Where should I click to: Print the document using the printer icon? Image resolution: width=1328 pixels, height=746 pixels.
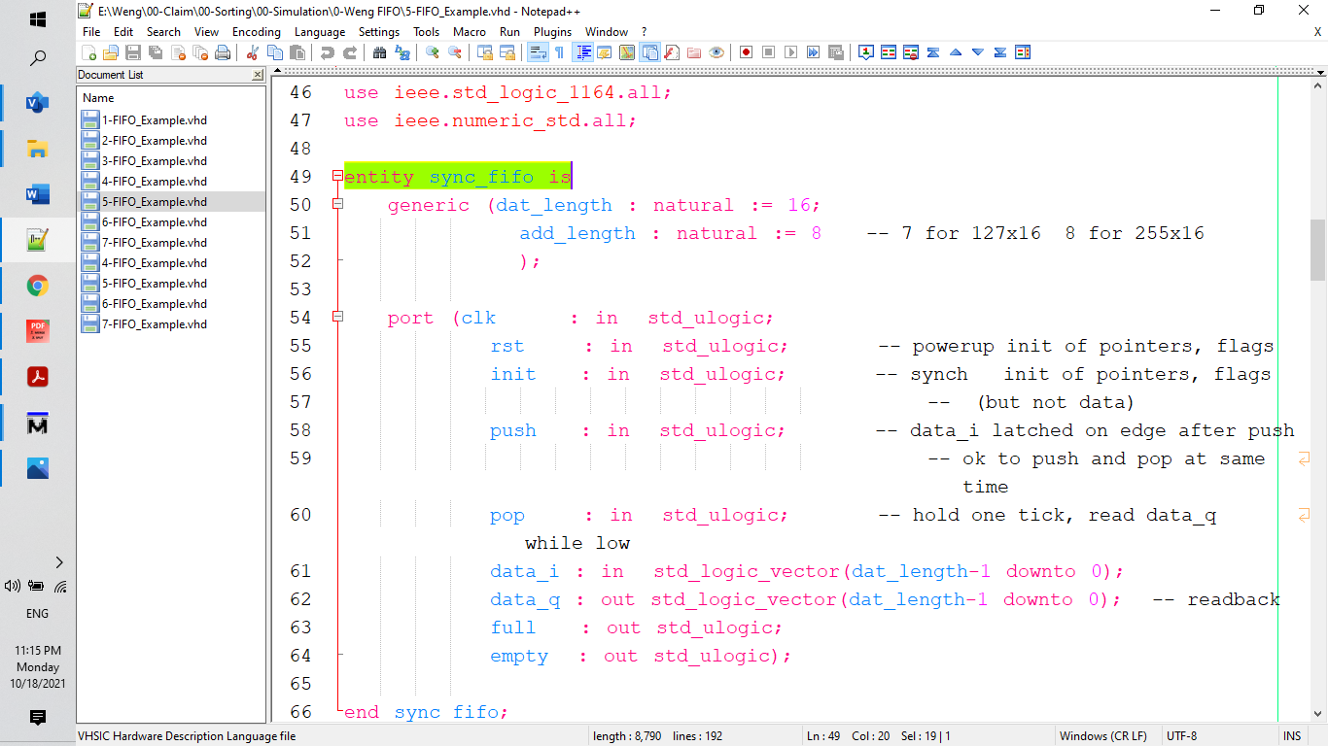pyautogui.click(x=223, y=52)
